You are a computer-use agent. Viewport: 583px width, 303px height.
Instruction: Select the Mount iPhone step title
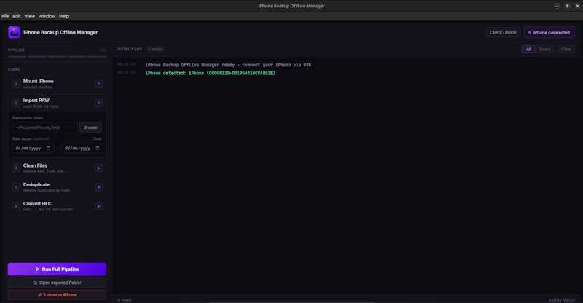click(39, 81)
